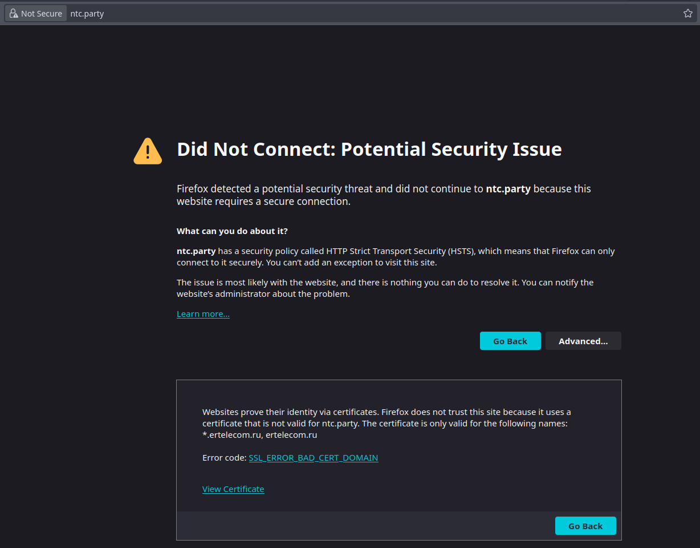
Task: Click the padlock warning icon in address bar
Action: pyautogui.click(x=14, y=14)
